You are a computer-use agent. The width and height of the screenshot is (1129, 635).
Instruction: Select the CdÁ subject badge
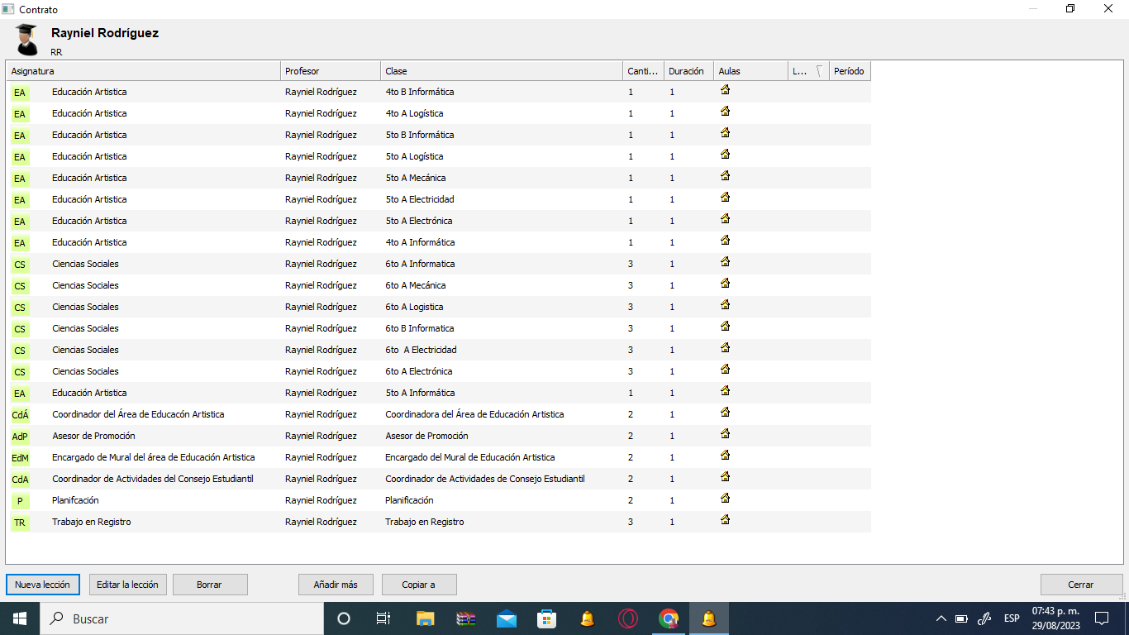pos(20,415)
